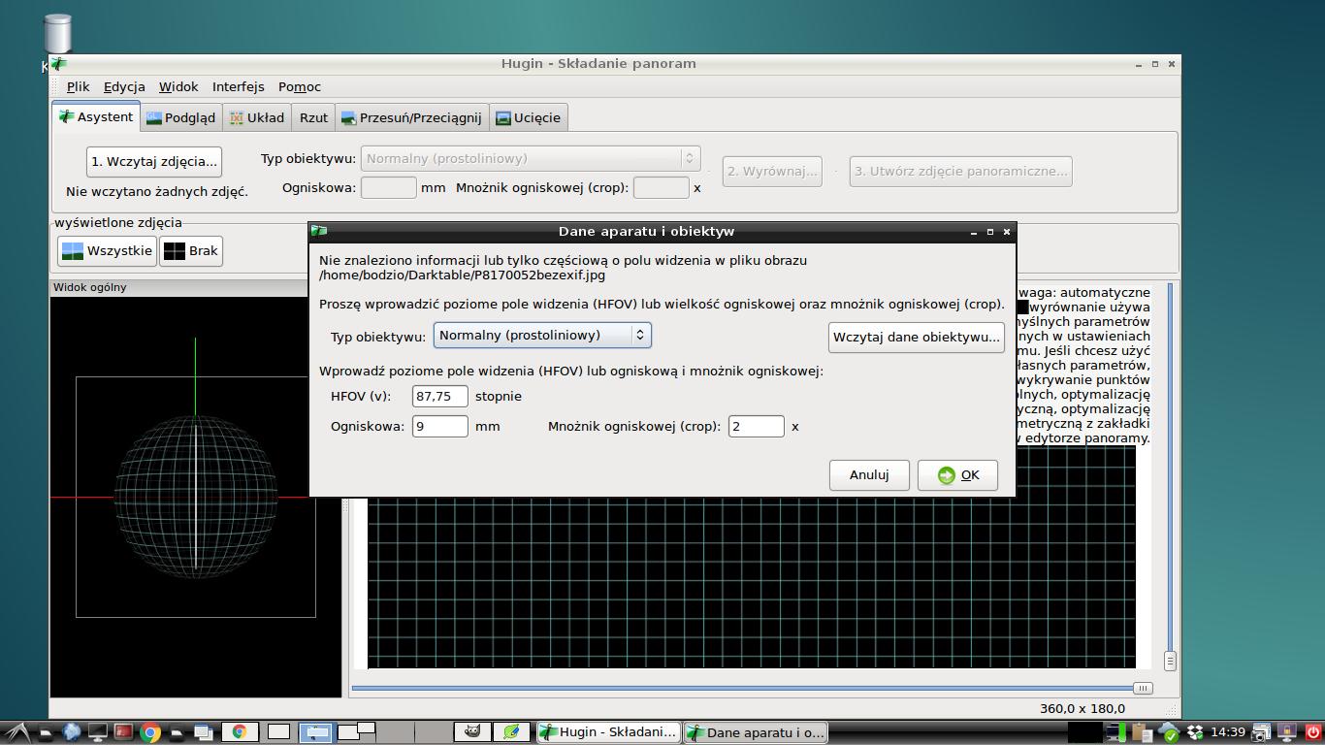Screen dimensions: 1325x745
Task: Click the Mnożnik ogniskowej crop field in dialog
Action: (756, 426)
